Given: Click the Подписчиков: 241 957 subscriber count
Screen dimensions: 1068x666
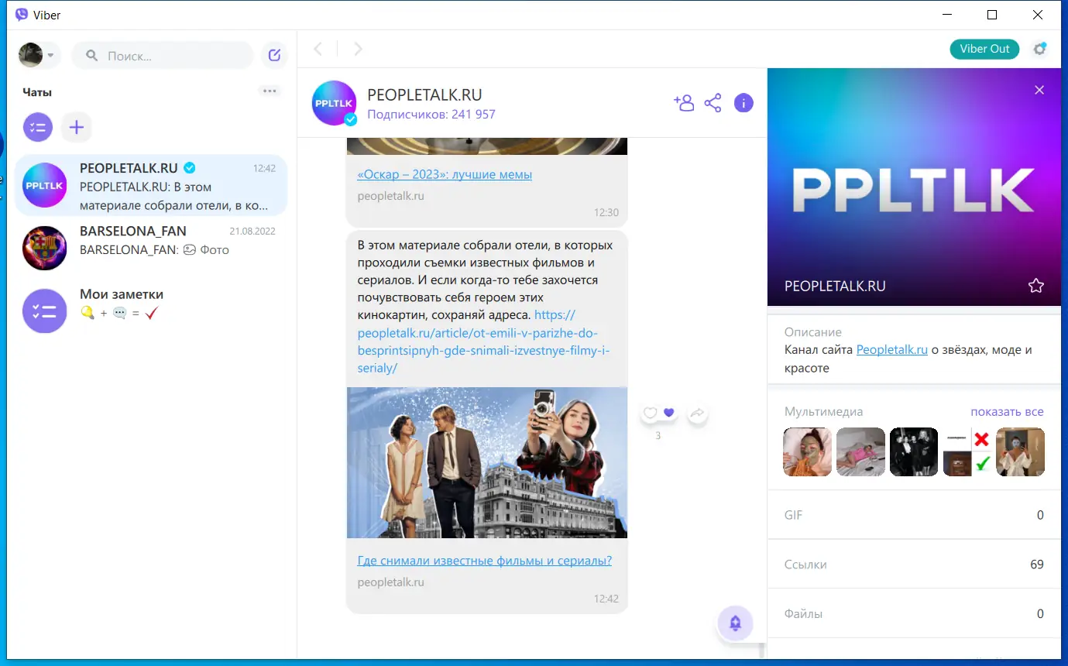Looking at the screenshot, I should pos(431,115).
